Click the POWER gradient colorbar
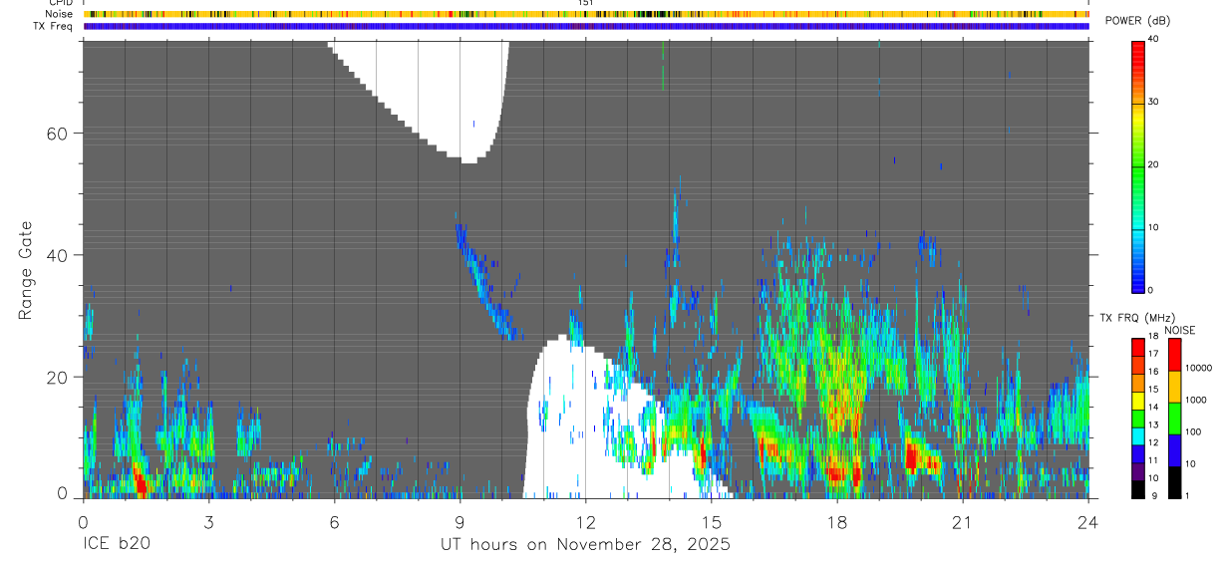Screen dimensions: 1224x565 [1138, 165]
